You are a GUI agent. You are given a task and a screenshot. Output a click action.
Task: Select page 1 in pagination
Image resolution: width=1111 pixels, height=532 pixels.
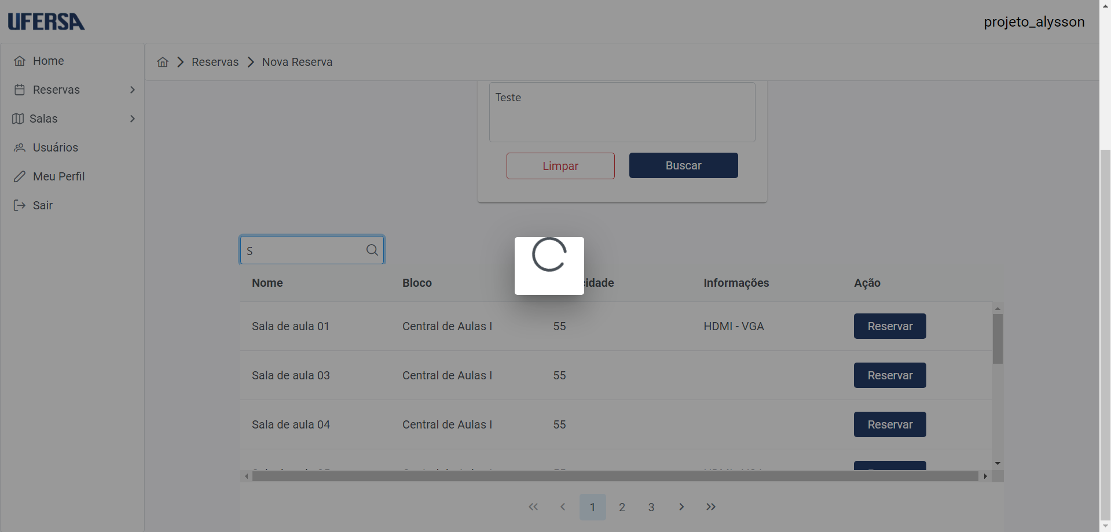coord(592,507)
